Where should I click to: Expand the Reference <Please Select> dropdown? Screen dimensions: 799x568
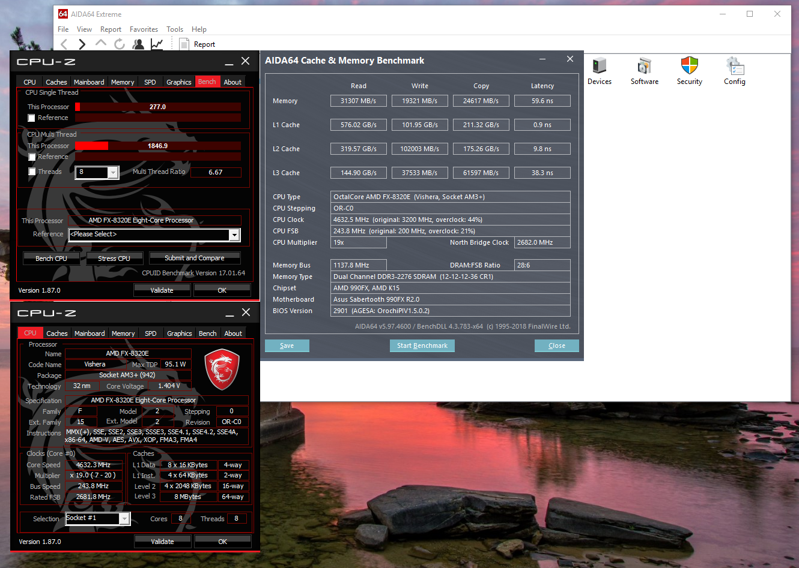coord(155,235)
